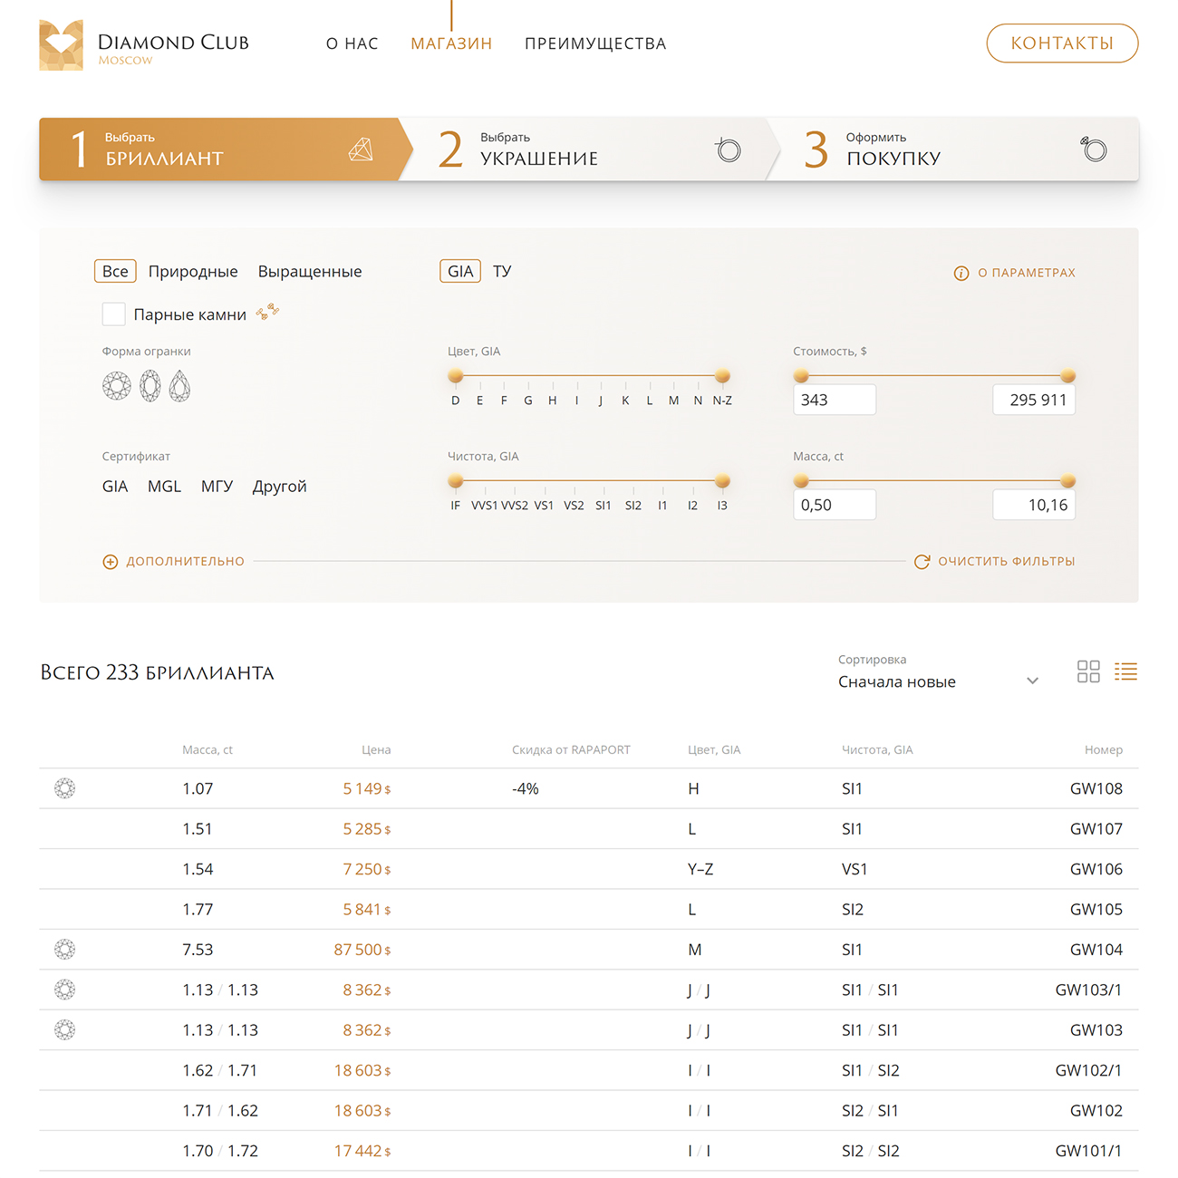Open diamond row GW102/1
Screen dimensions: 1178x1178
589,1070
